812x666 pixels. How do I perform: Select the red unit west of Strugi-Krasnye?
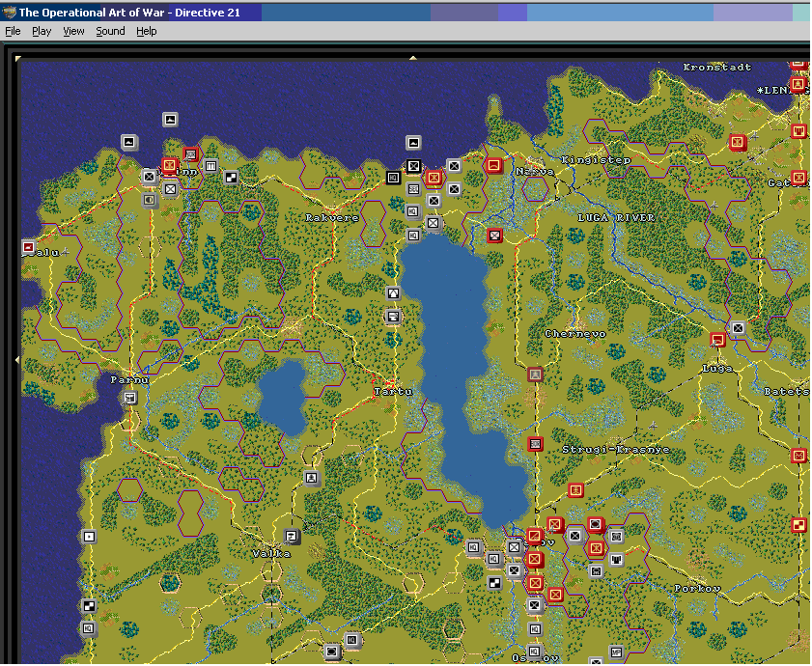[536, 444]
